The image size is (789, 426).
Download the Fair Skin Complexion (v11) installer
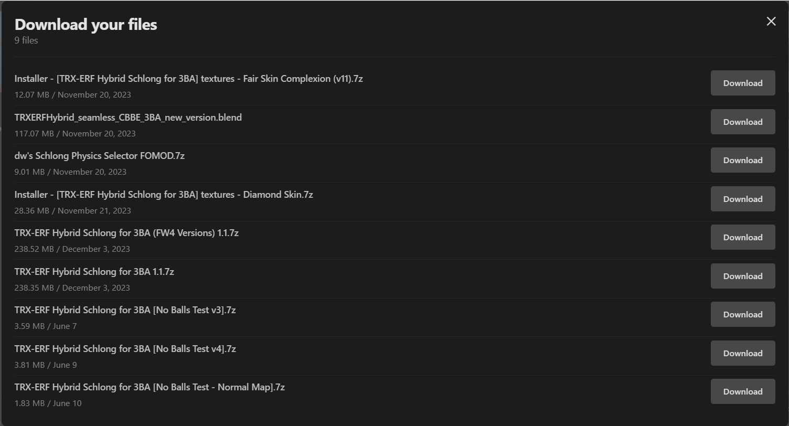[x=743, y=83]
